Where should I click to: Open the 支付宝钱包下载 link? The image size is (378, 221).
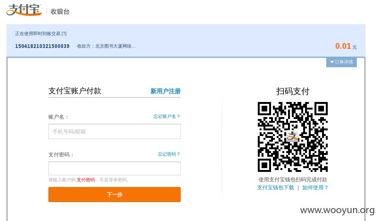coord(276,187)
